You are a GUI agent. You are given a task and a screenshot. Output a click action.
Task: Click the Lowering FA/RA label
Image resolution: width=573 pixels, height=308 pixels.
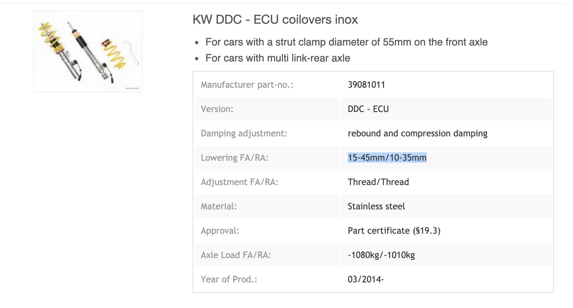234,158
